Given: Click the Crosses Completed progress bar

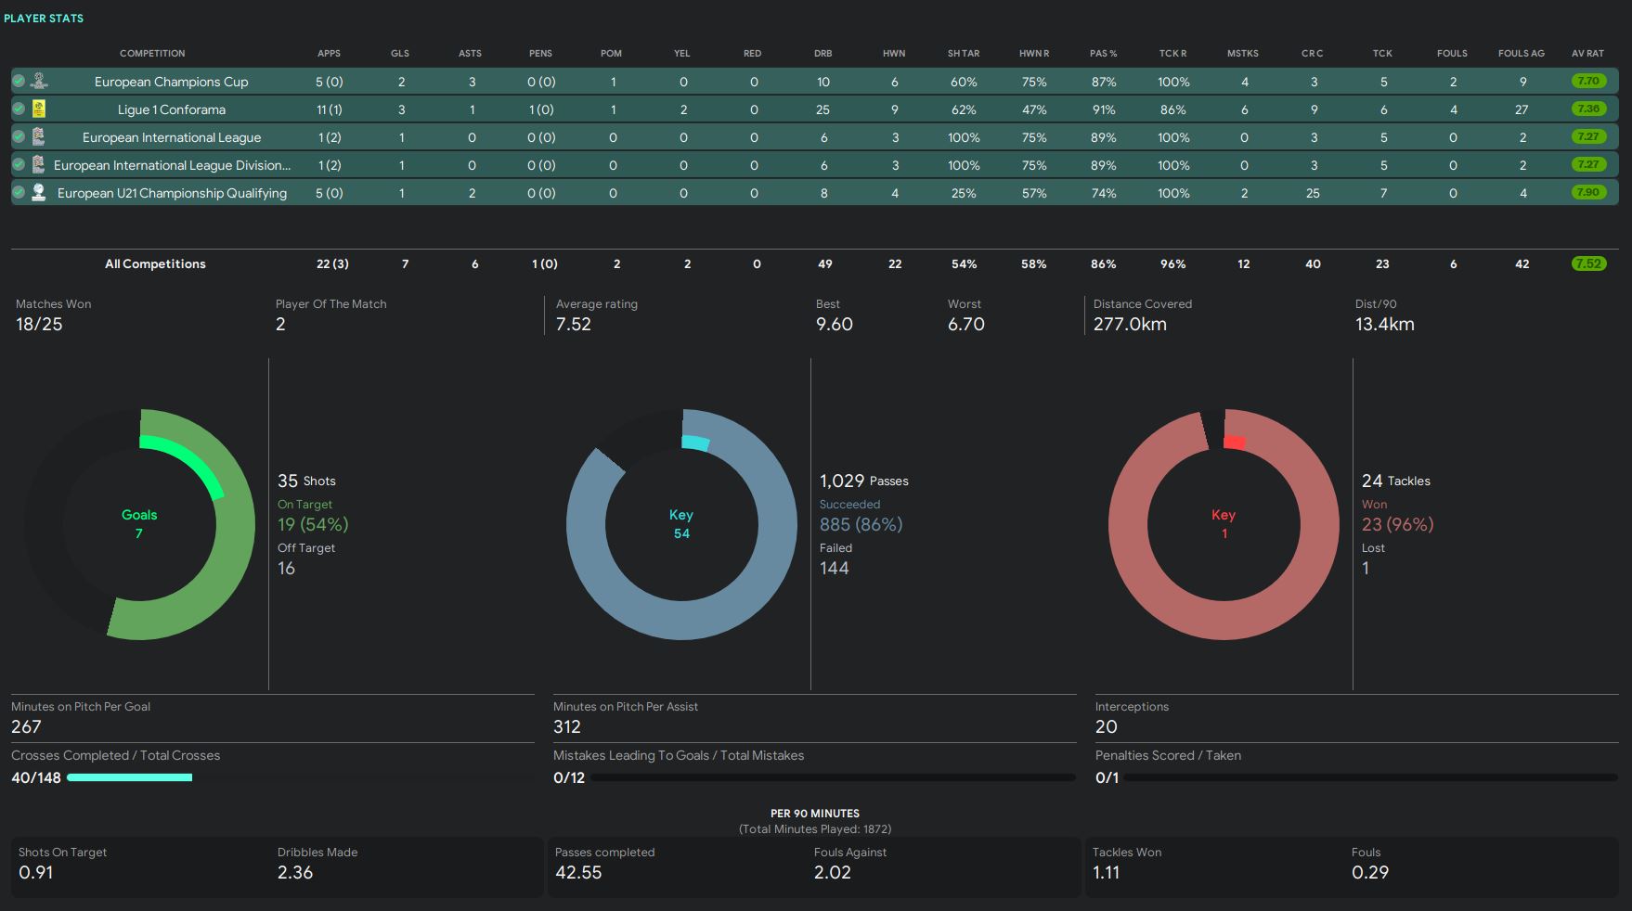Looking at the screenshot, I should pyautogui.click(x=130, y=777).
